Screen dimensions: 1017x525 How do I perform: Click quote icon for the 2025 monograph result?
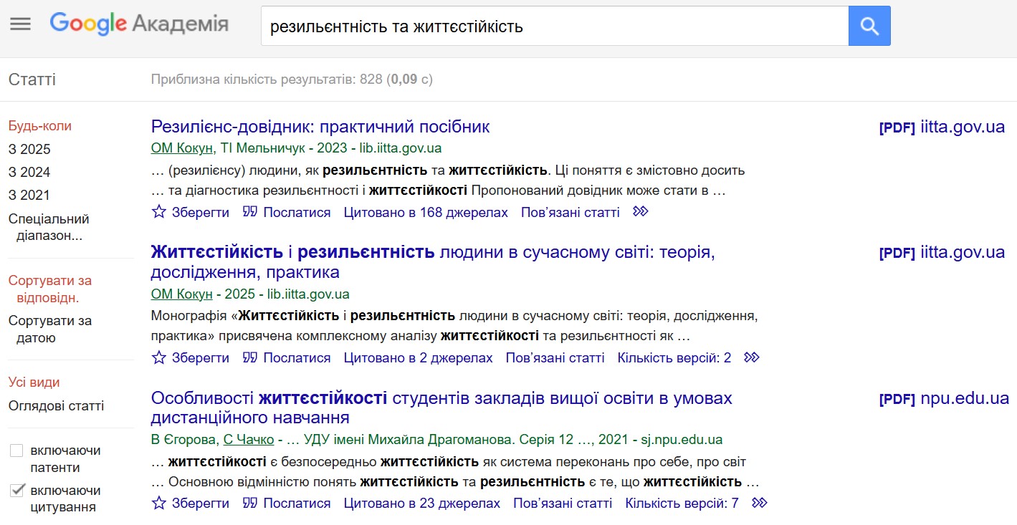(x=249, y=357)
